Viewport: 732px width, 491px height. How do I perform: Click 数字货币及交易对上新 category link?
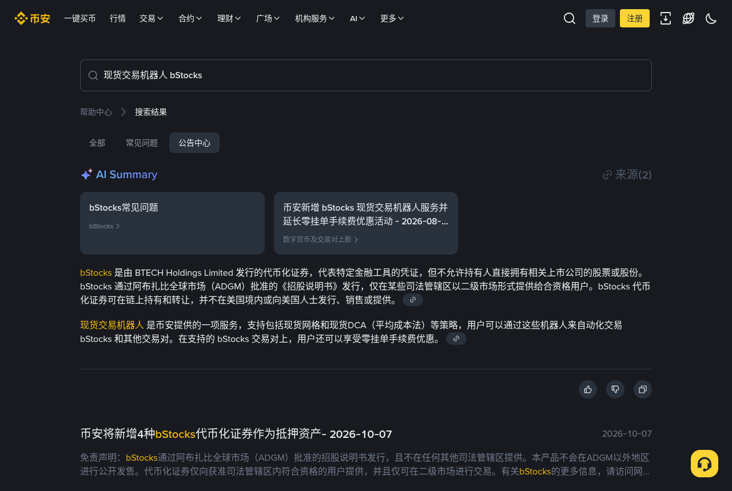click(x=321, y=240)
